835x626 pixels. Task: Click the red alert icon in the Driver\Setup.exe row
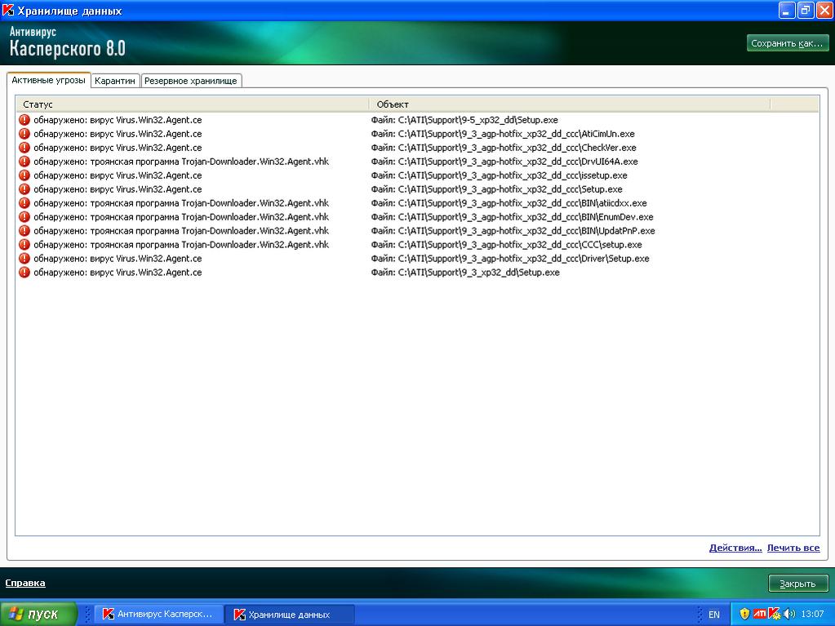(24, 258)
